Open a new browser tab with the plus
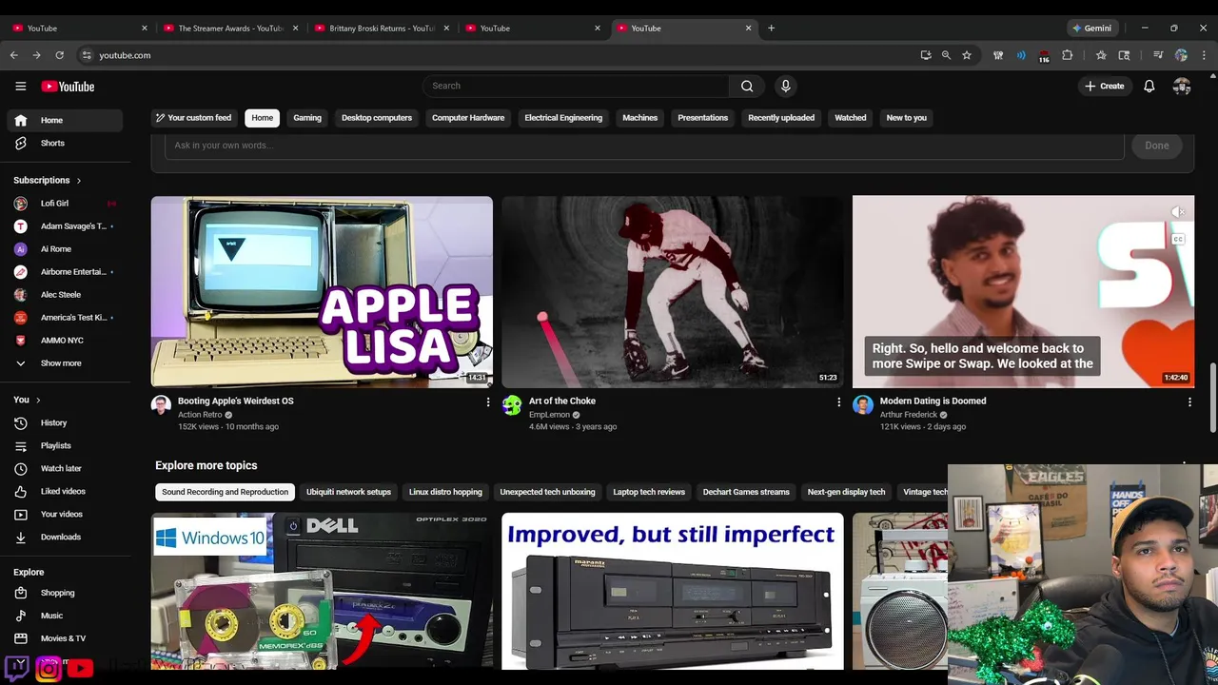1218x685 pixels. pos(771,28)
